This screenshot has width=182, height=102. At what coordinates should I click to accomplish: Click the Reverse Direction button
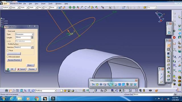14,60
